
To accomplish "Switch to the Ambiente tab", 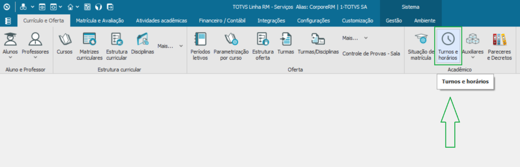I will pos(425,21).
